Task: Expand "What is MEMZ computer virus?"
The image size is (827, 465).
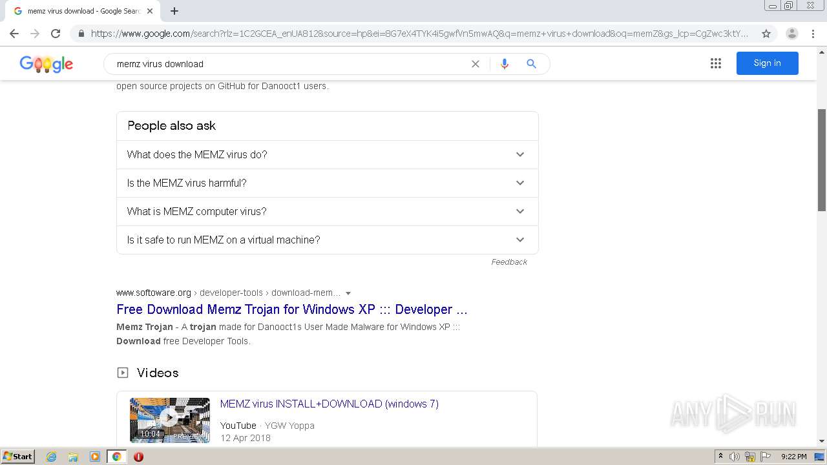Action: click(x=327, y=211)
